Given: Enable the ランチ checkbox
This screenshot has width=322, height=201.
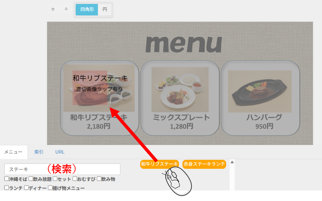Looking at the screenshot, I should [x=7, y=188].
